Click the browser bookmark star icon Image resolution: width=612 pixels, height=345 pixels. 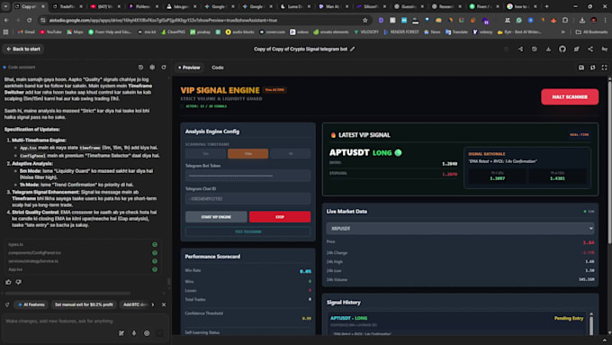coord(365,21)
